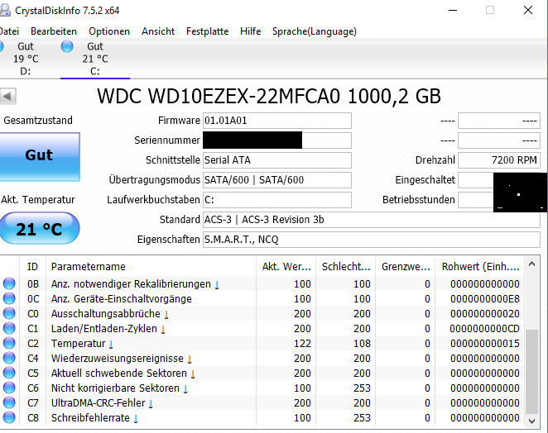548x433 pixels.
Task: Click the 21 °C temperature button
Action: coord(39,229)
